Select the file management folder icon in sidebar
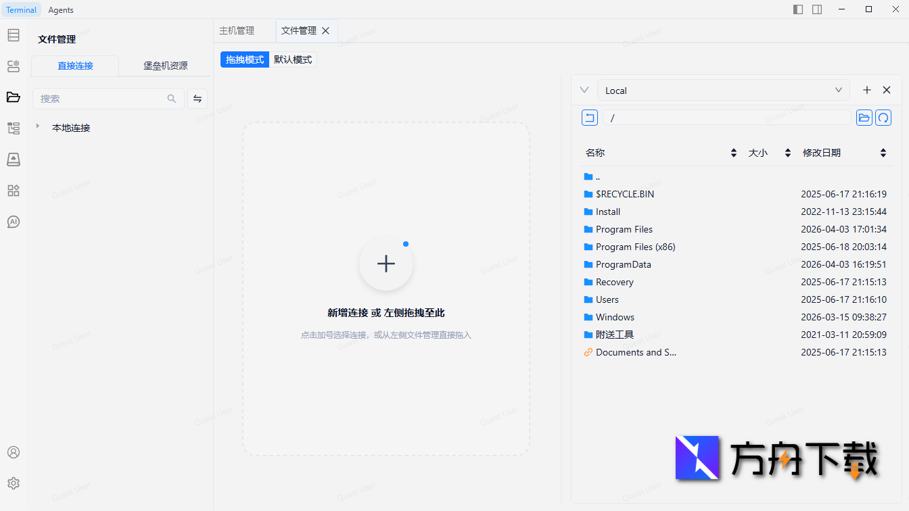Viewport: 909px width, 511px height. pos(13,97)
